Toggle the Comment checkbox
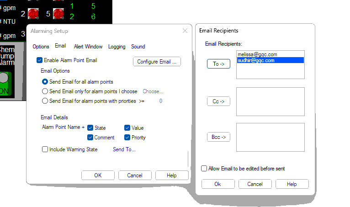 (x=90, y=138)
